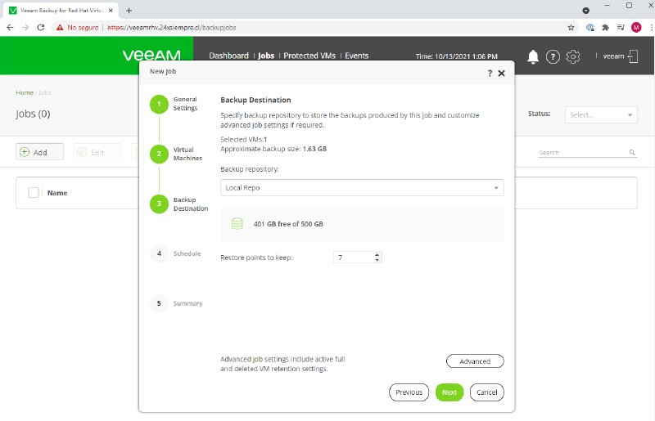Click the Name column header
The image size is (655, 421).
pyautogui.click(x=57, y=193)
